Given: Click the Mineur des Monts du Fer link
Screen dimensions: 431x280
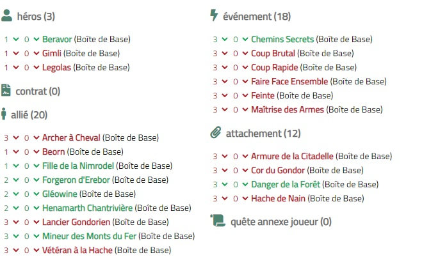Looking at the screenshot, I should point(89,236).
